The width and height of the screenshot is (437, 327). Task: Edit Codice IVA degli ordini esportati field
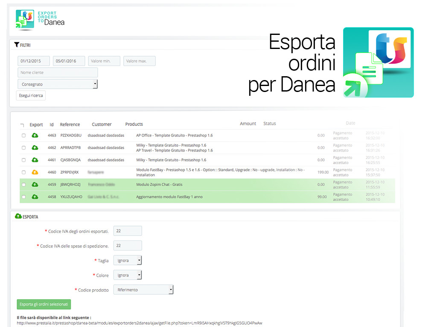(128, 231)
